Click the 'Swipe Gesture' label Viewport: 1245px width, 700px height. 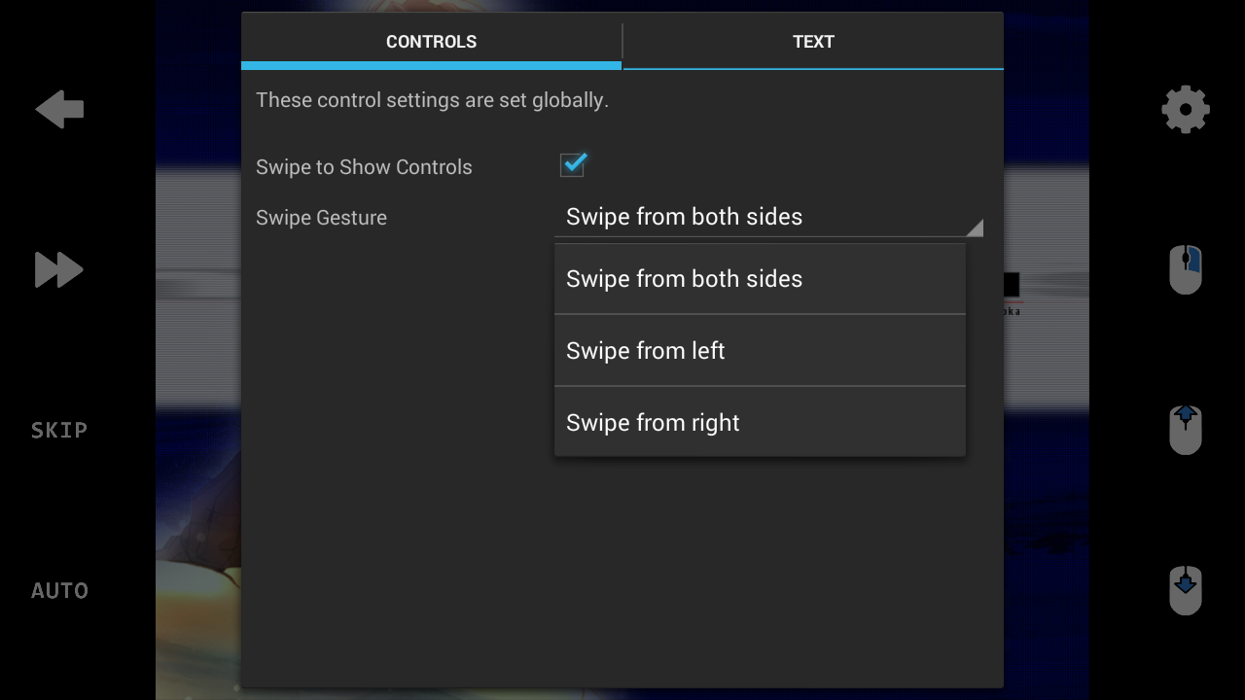coord(321,218)
